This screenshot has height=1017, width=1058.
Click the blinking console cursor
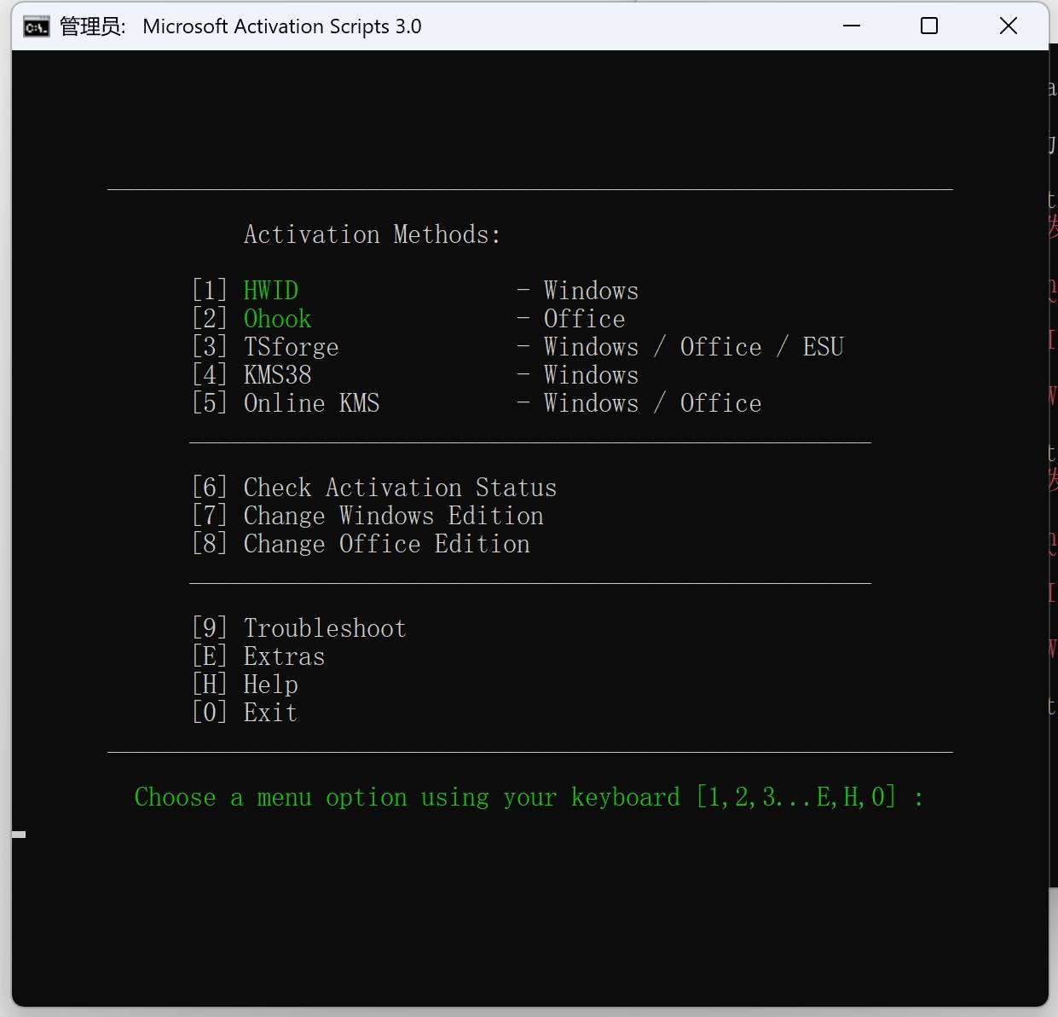19,835
